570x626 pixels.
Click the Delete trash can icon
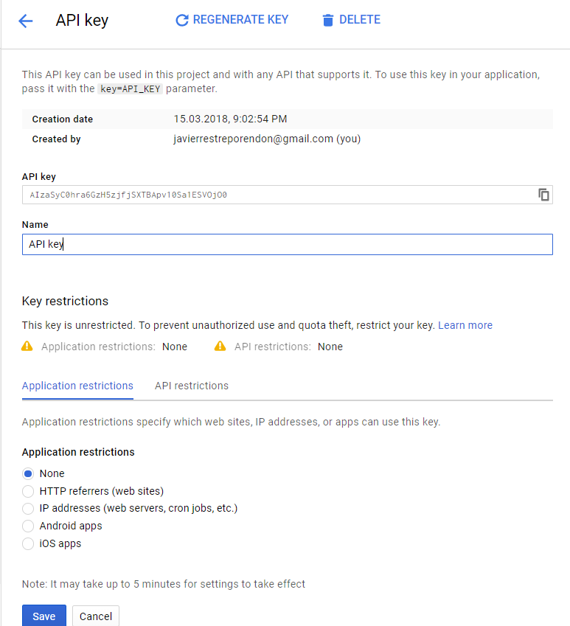click(327, 20)
